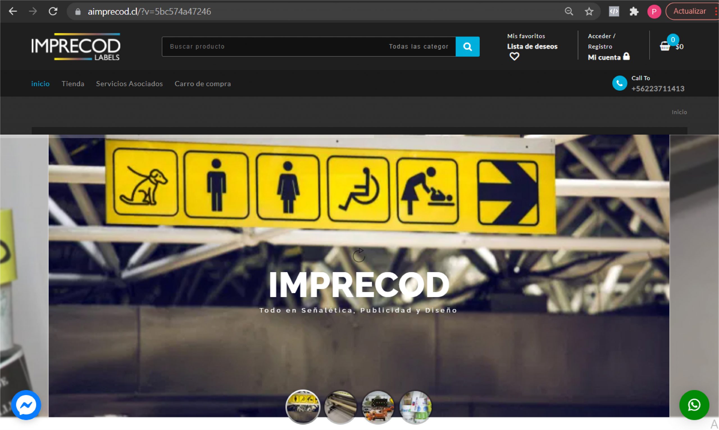The width and height of the screenshot is (719, 430).
Task: Click the Imprecod Labels logo
Action: (76, 47)
